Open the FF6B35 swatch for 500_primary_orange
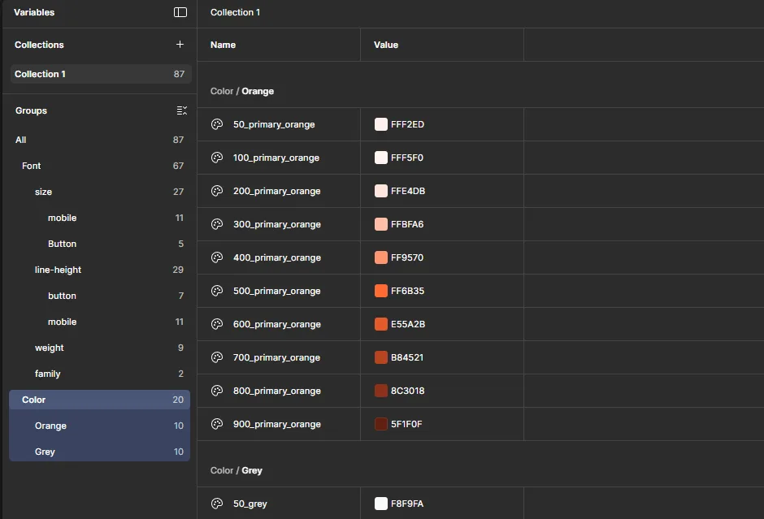This screenshot has width=764, height=519. click(x=380, y=291)
